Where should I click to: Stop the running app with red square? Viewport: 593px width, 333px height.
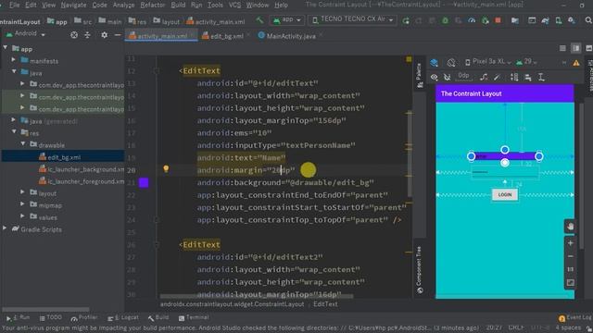pos(498,20)
